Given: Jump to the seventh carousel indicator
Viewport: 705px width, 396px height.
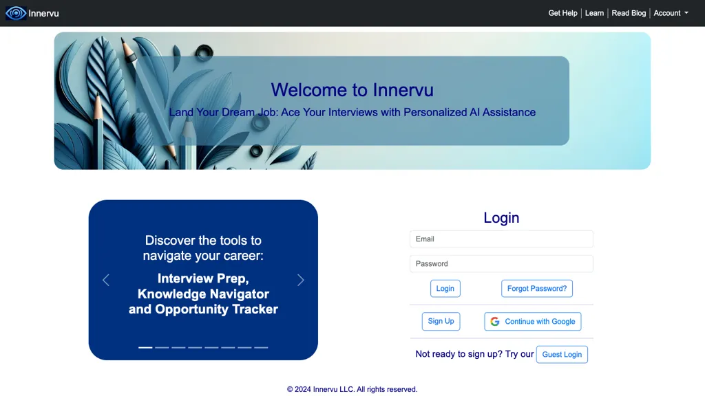Looking at the screenshot, I should pos(244,347).
